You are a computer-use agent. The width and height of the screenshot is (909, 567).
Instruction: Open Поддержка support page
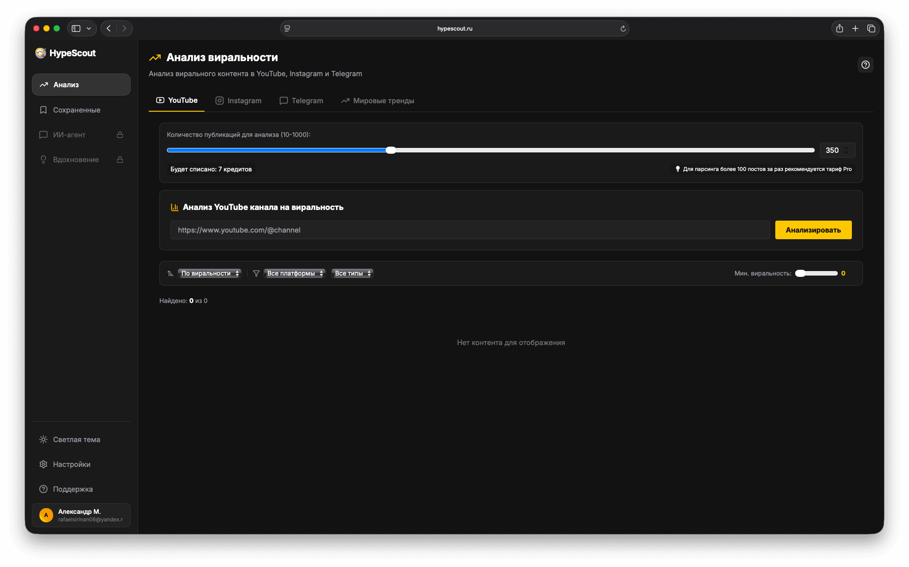81,489
